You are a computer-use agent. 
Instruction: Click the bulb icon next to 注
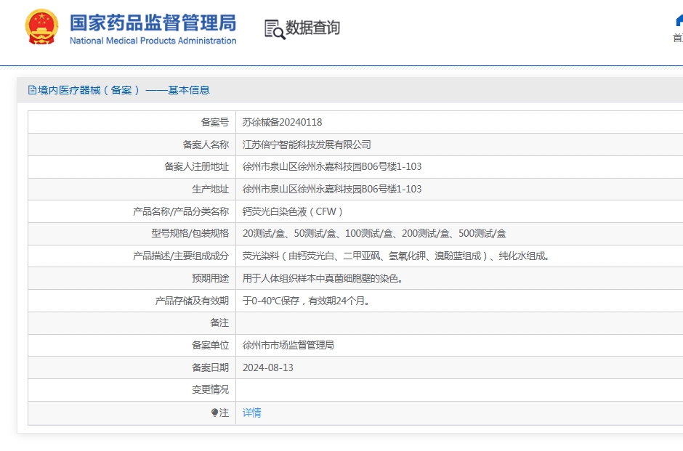[x=214, y=413]
